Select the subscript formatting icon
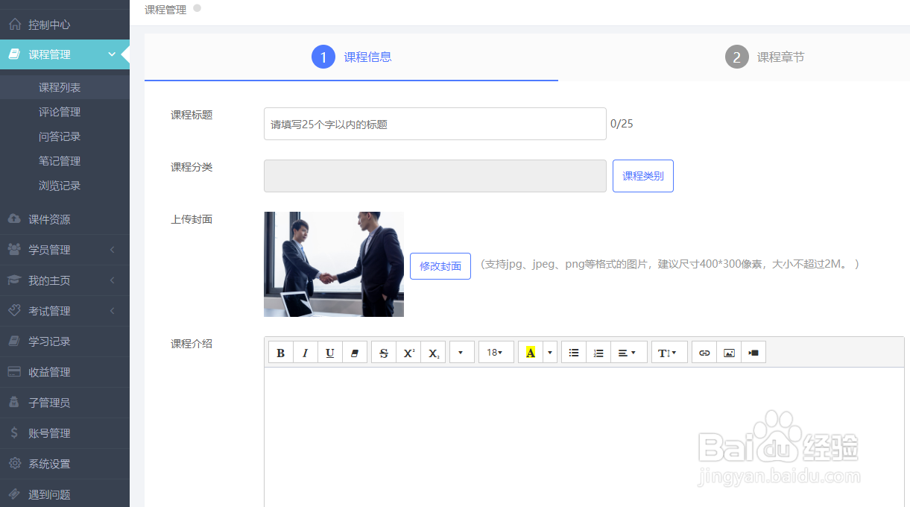The width and height of the screenshot is (910, 507). [433, 351]
